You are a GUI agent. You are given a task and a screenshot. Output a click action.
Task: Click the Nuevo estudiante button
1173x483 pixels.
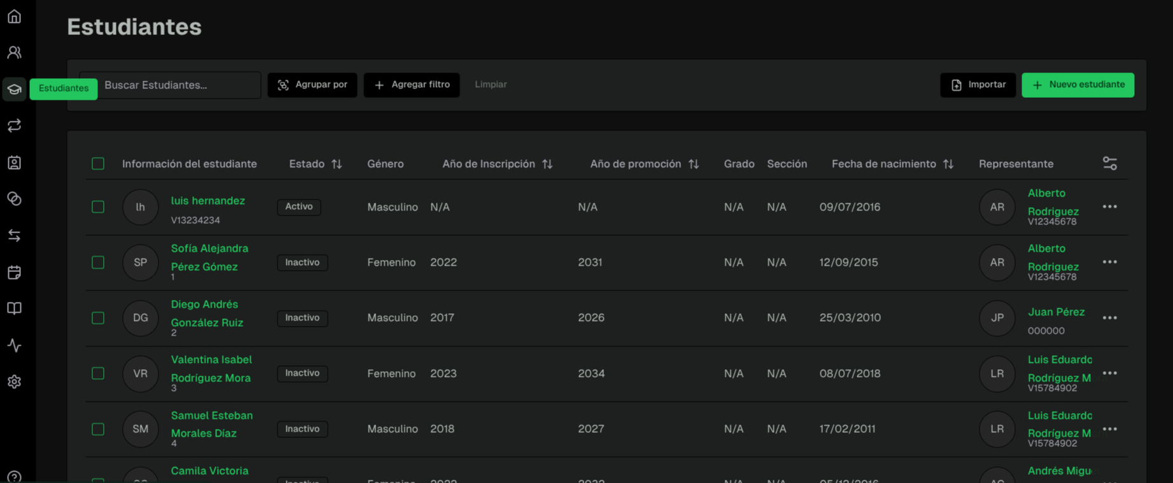1077,85
